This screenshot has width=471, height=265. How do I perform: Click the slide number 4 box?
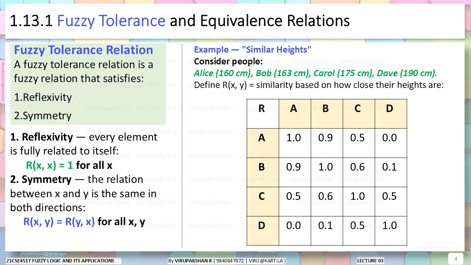456,258
